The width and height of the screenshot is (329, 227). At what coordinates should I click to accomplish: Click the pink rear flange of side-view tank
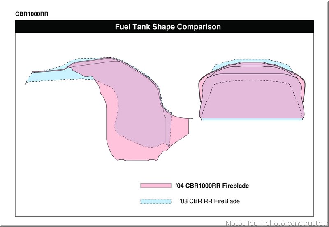point(179,128)
